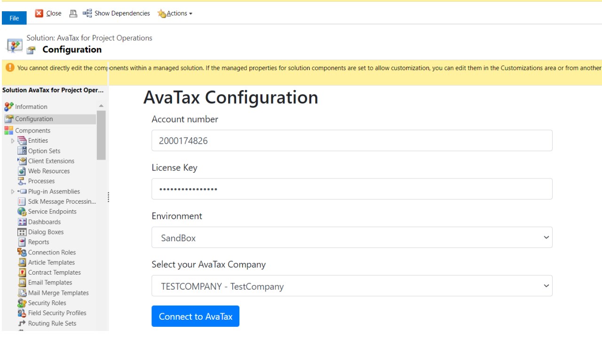Click the Connection Roles icon

(x=22, y=252)
